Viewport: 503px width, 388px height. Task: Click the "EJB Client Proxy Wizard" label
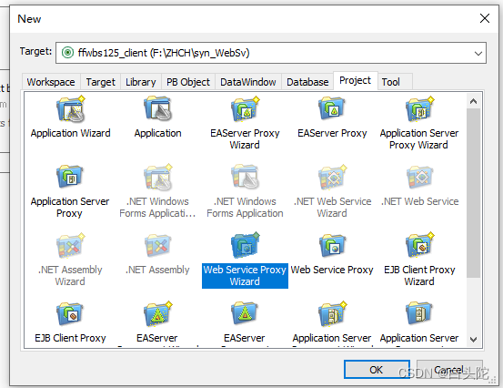tap(419, 276)
